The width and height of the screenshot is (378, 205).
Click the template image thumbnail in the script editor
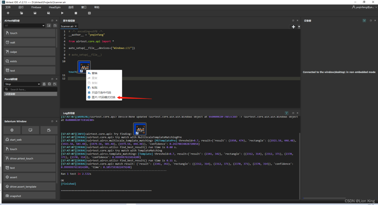(x=84, y=67)
